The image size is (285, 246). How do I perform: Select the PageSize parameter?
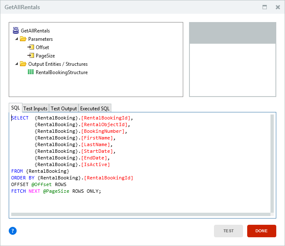point(45,56)
